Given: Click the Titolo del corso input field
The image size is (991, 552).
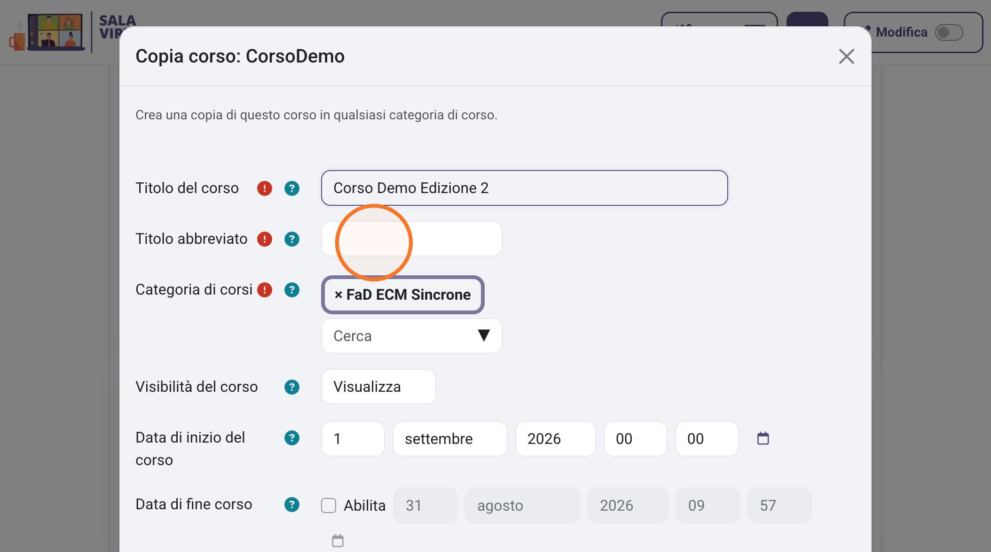Looking at the screenshot, I should tap(524, 188).
